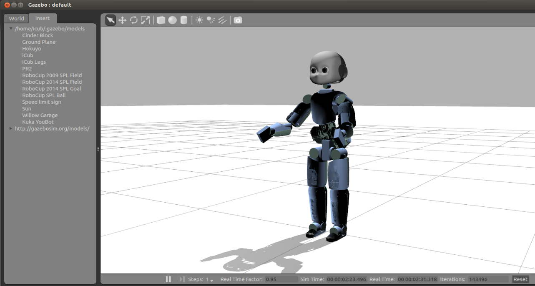Add a spot light
The width and height of the screenshot is (535, 286).
pos(211,20)
